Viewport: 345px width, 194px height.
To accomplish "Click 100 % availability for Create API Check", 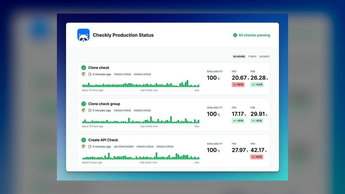I will [x=213, y=150].
